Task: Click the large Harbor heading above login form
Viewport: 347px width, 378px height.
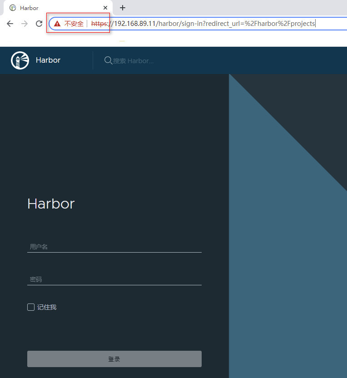Action: pos(51,204)
